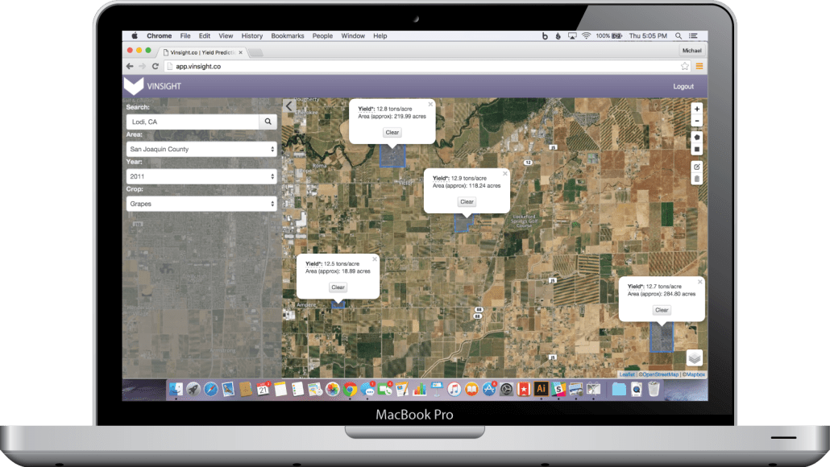The height and width of the screenshot is (467, 830).
Task: Close the 12.8 tons/acre yield popup
Action: click(430, 104)
